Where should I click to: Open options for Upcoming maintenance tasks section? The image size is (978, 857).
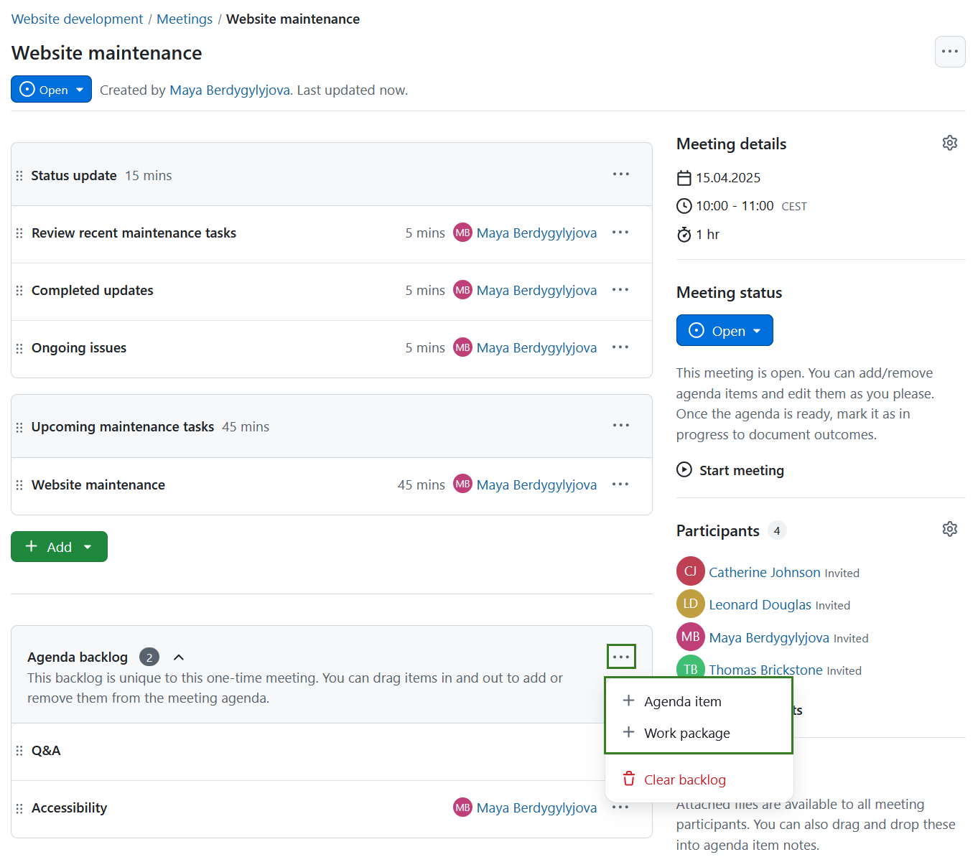(620, 426)
